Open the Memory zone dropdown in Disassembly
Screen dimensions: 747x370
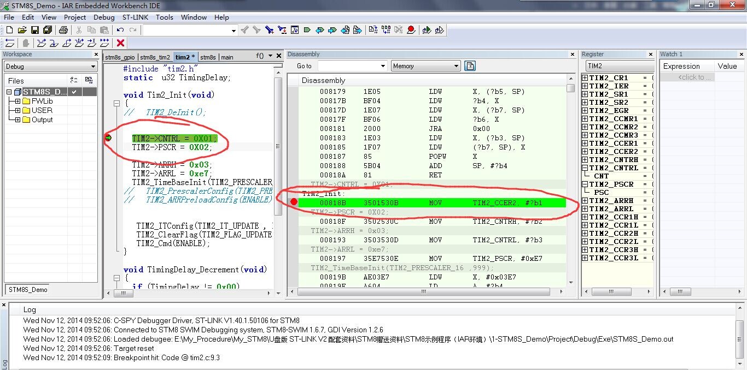click(426, 66)
